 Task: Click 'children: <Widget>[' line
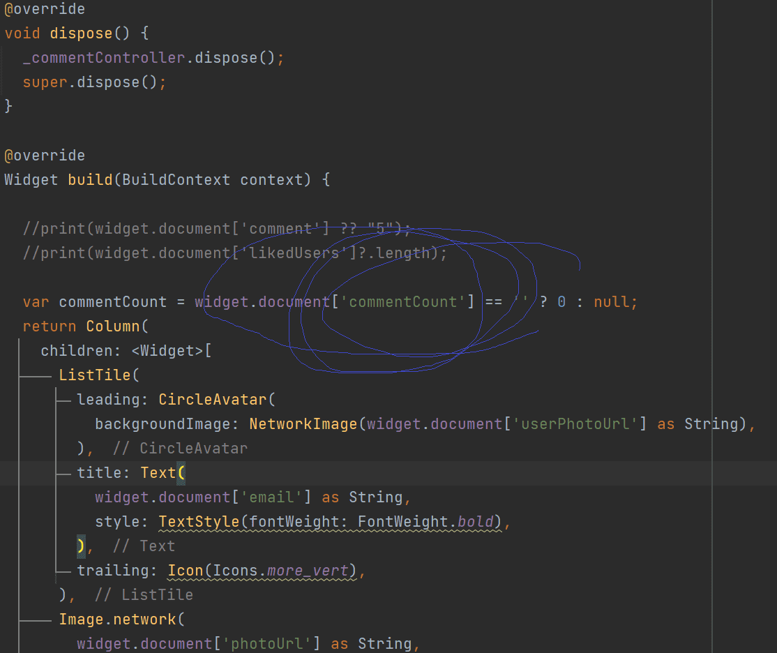point(126,350)
